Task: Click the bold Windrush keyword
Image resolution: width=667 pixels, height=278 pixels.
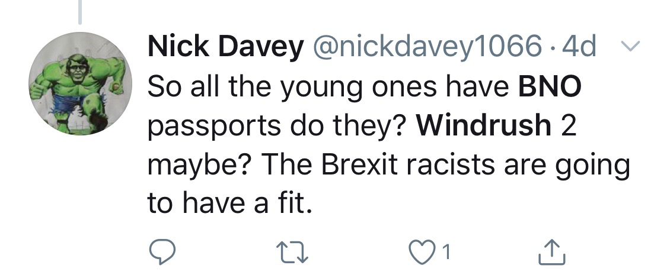Action: (x=483, y=126)
